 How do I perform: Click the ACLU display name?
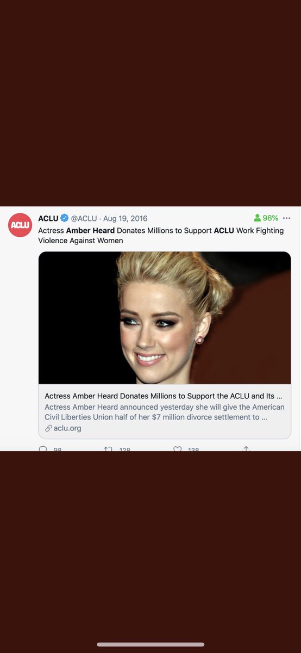[48, 218]
